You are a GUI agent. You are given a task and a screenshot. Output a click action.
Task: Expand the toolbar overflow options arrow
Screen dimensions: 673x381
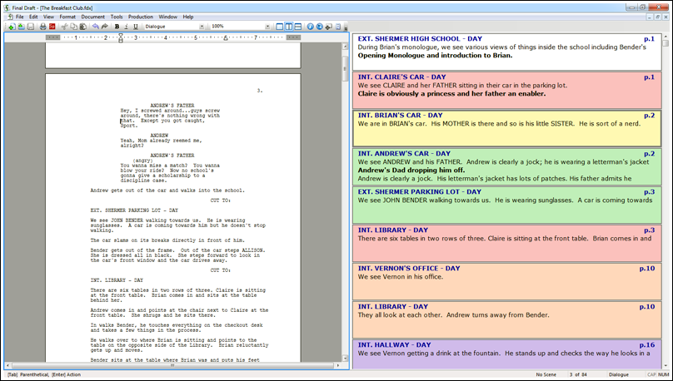tap(346, 28)
